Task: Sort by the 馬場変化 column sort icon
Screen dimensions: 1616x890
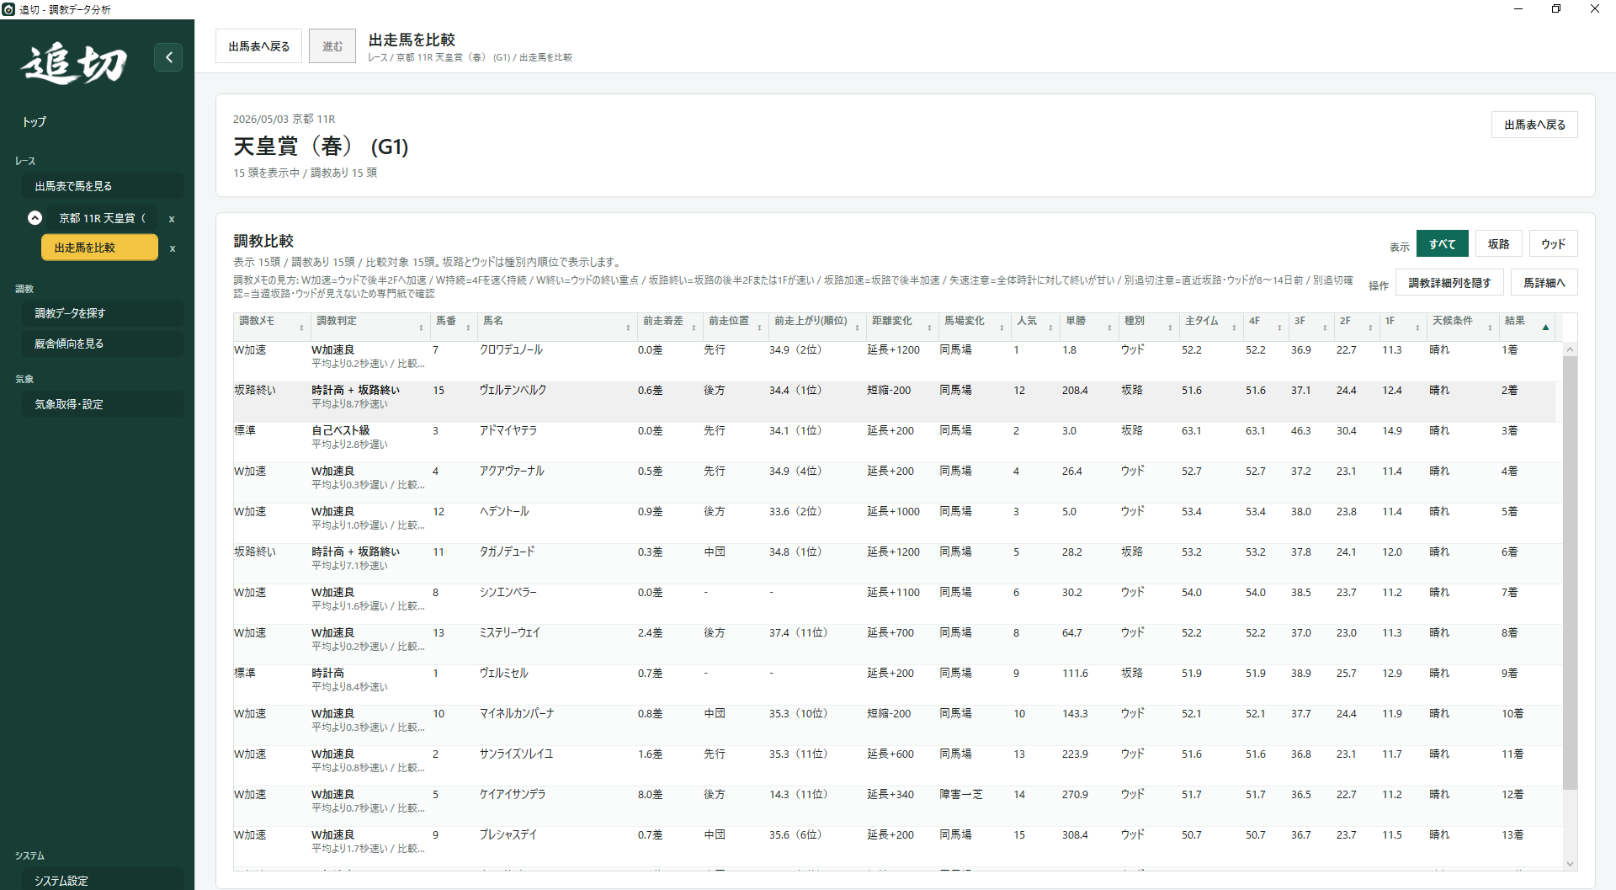Action: [x=1002, y=328]
